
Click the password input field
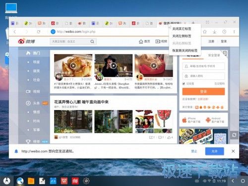(203, 76)
